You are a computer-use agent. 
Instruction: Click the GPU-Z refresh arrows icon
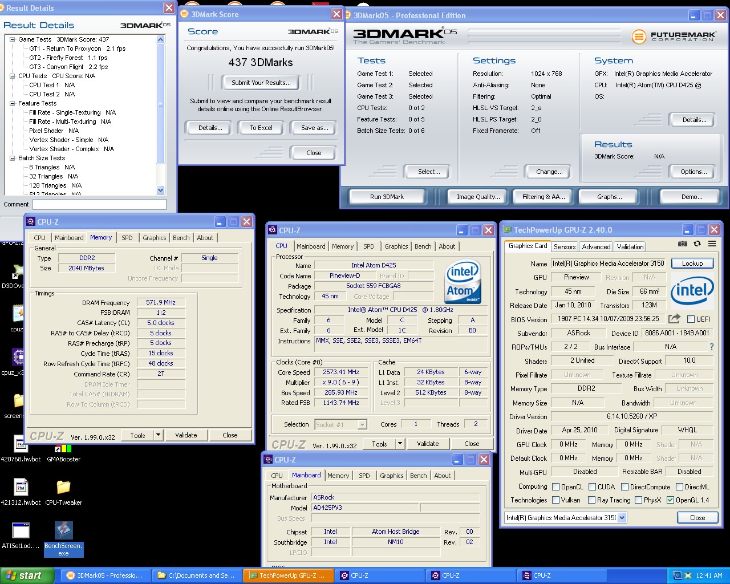(x=697, y=244)
